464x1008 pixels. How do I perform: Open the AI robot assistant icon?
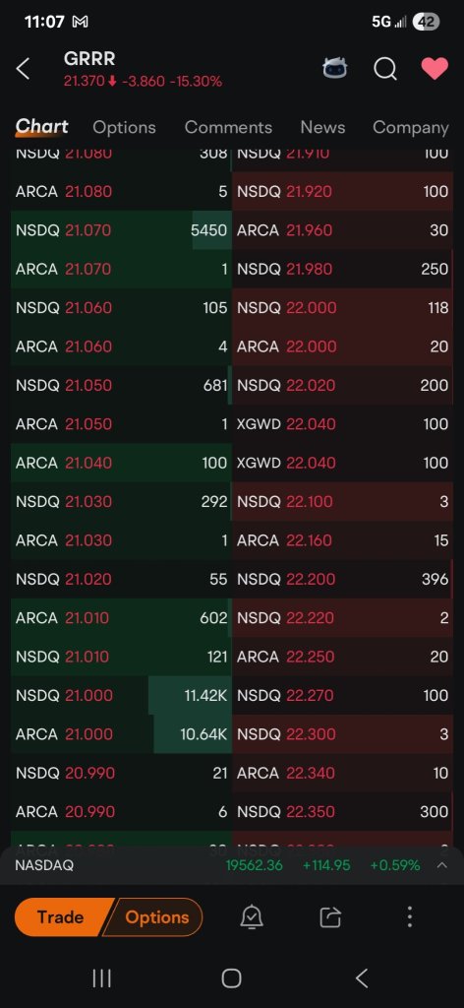pos(334,69)
